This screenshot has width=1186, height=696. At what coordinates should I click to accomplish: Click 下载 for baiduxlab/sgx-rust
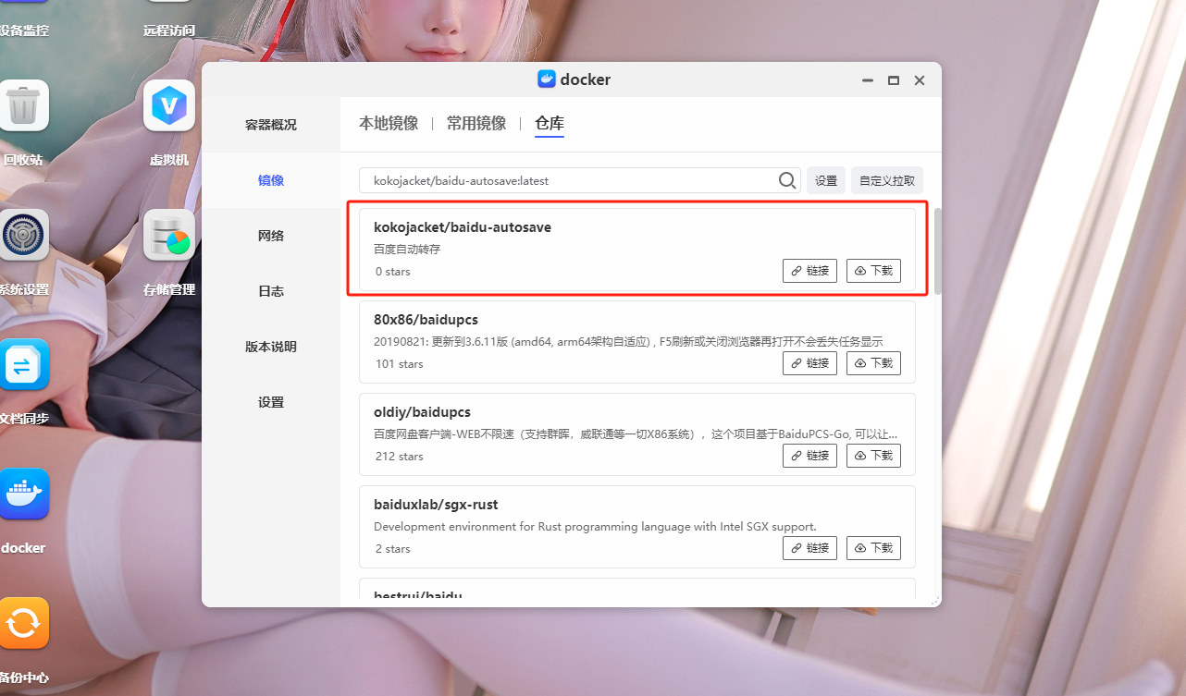pos(873,548)
